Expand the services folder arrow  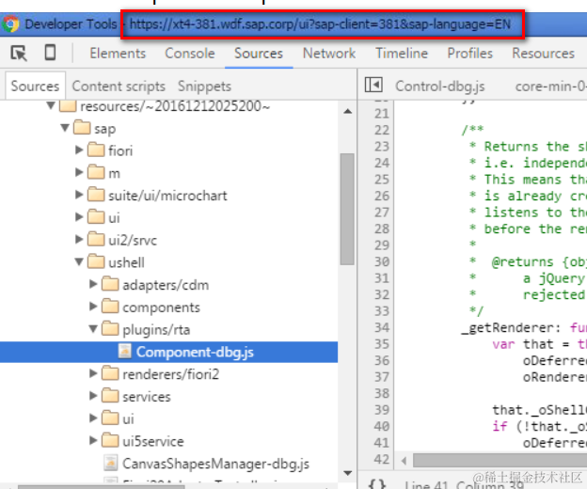93,396
